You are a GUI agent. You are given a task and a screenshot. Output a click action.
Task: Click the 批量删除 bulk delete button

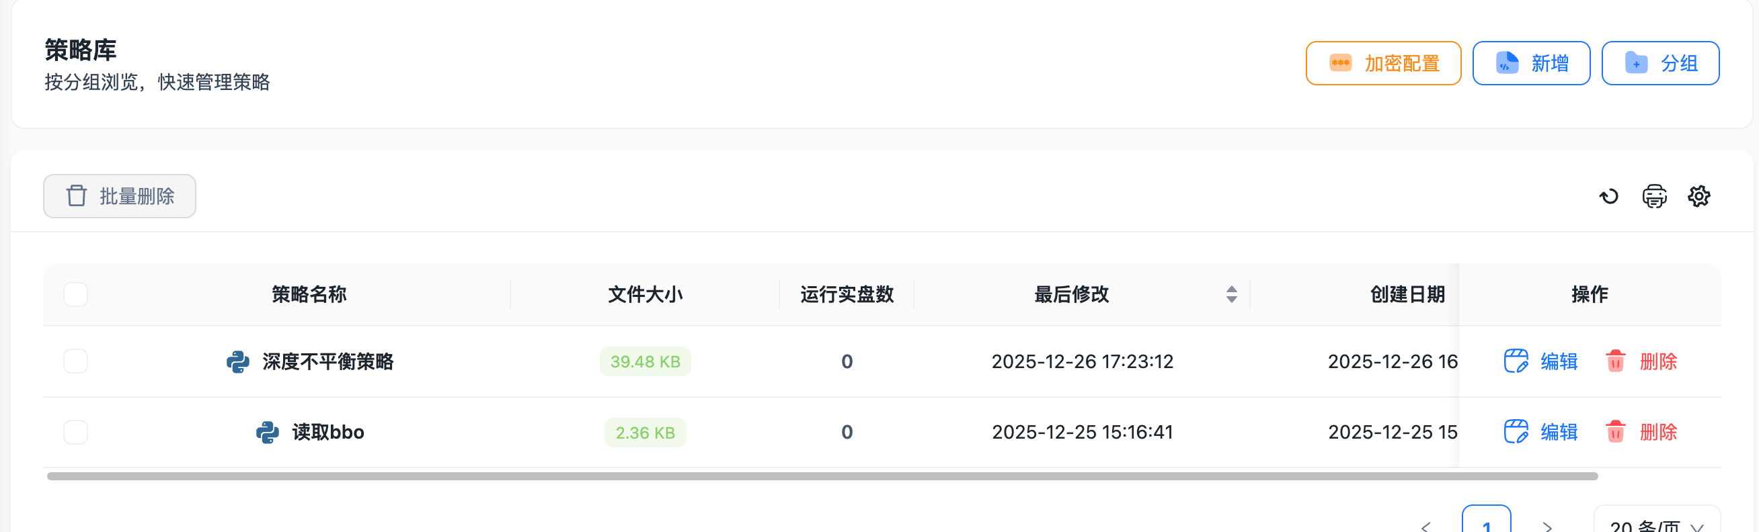pyautogui.click(x=120, y=195)
